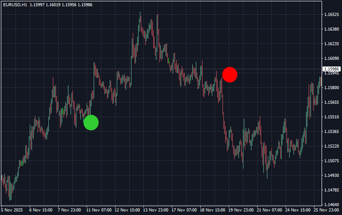Click the 1.15800 level on price axis

click(x=331, y=88)
